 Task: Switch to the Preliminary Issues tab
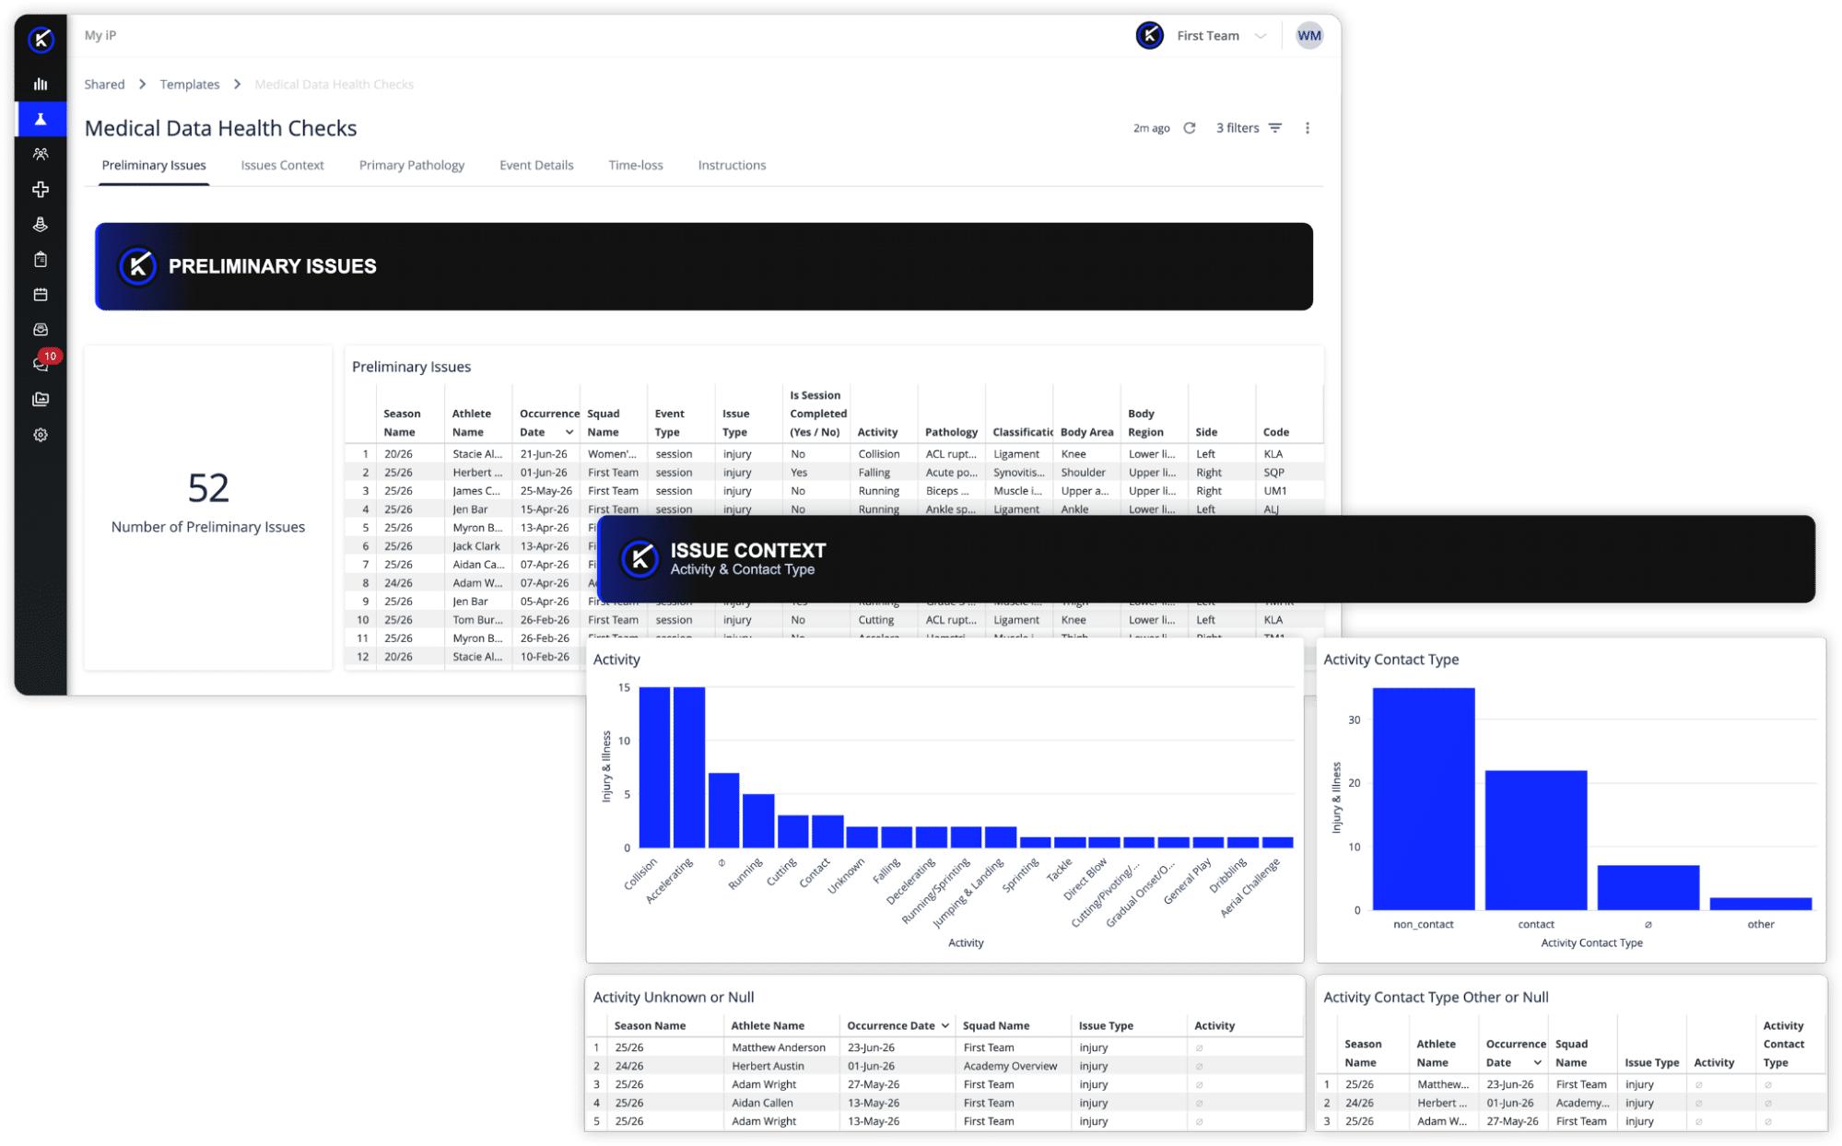[x=154, y=166]
